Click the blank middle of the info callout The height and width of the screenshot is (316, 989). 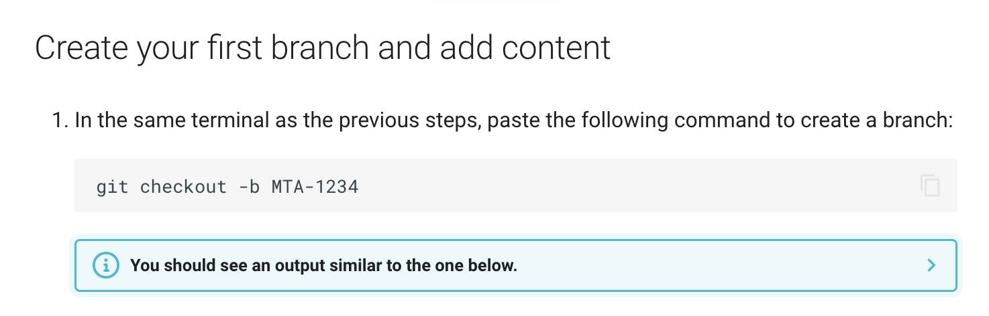[x=705, y=265]
